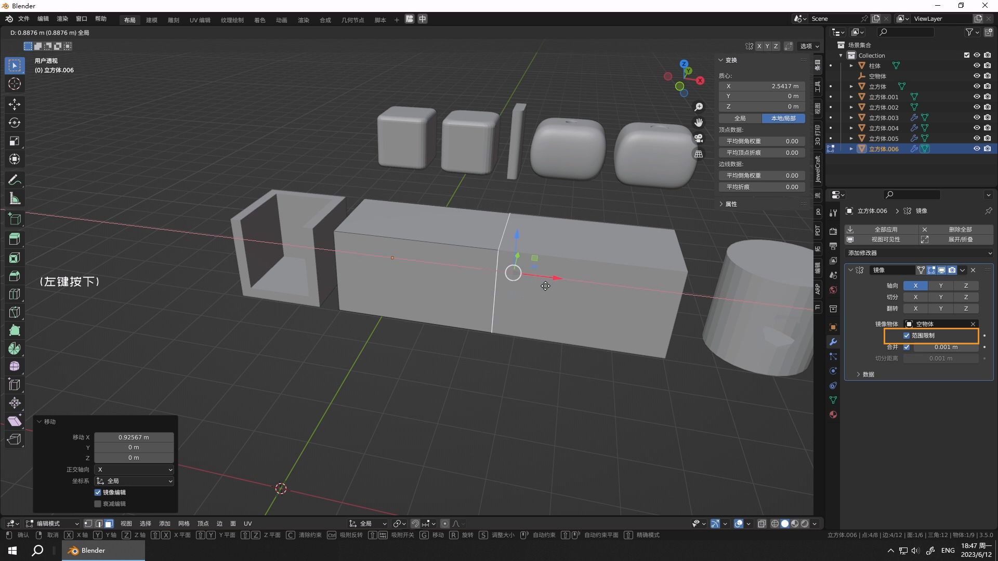Hide 立方体.003 with eye icon
The image size is (998, 561).
click(976, 117)
